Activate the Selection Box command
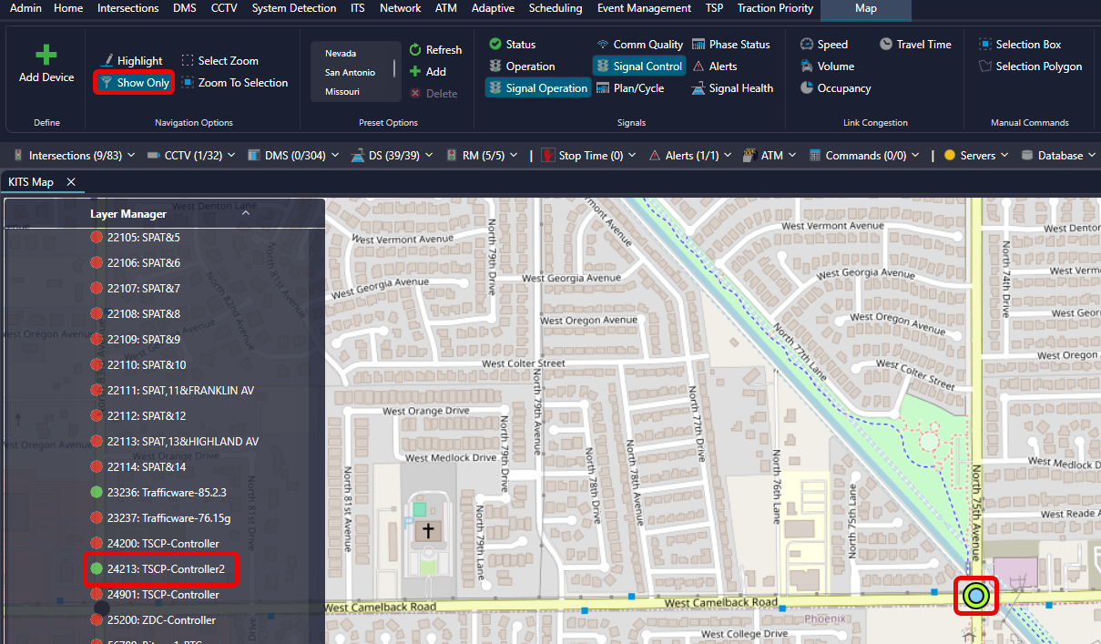 (1019, 45)
